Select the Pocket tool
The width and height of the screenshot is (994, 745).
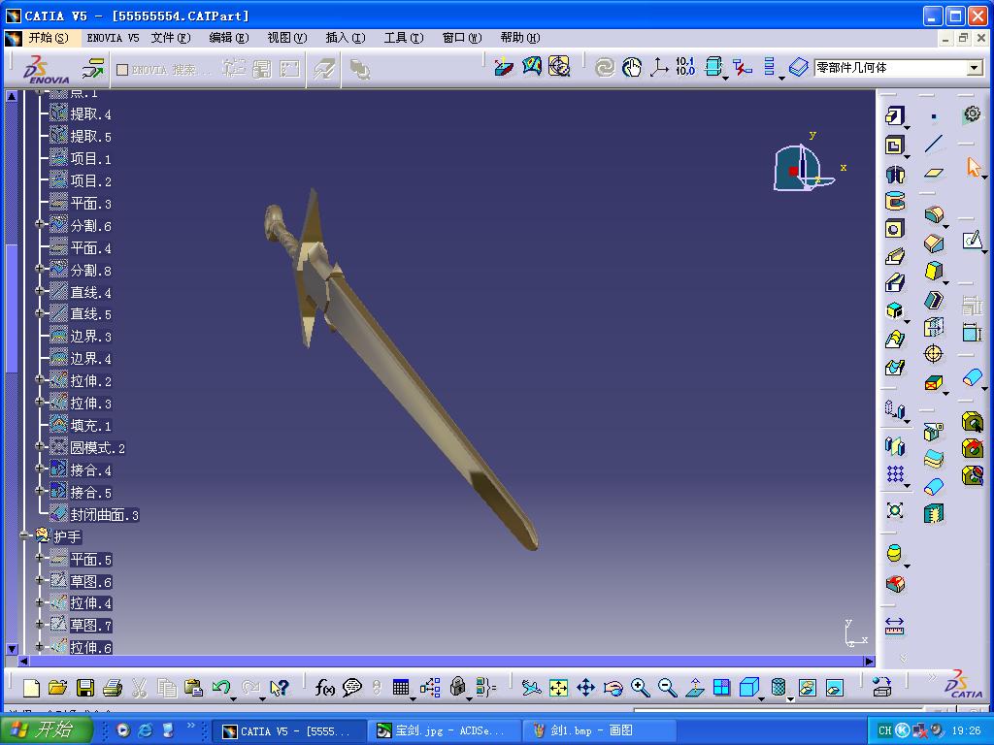tap(894, 146)
